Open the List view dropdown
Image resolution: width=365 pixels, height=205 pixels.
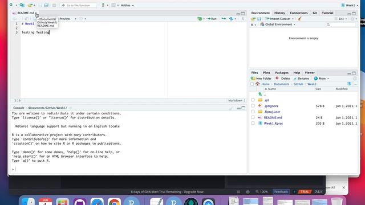pyautogui.click(x=341, y=19)
